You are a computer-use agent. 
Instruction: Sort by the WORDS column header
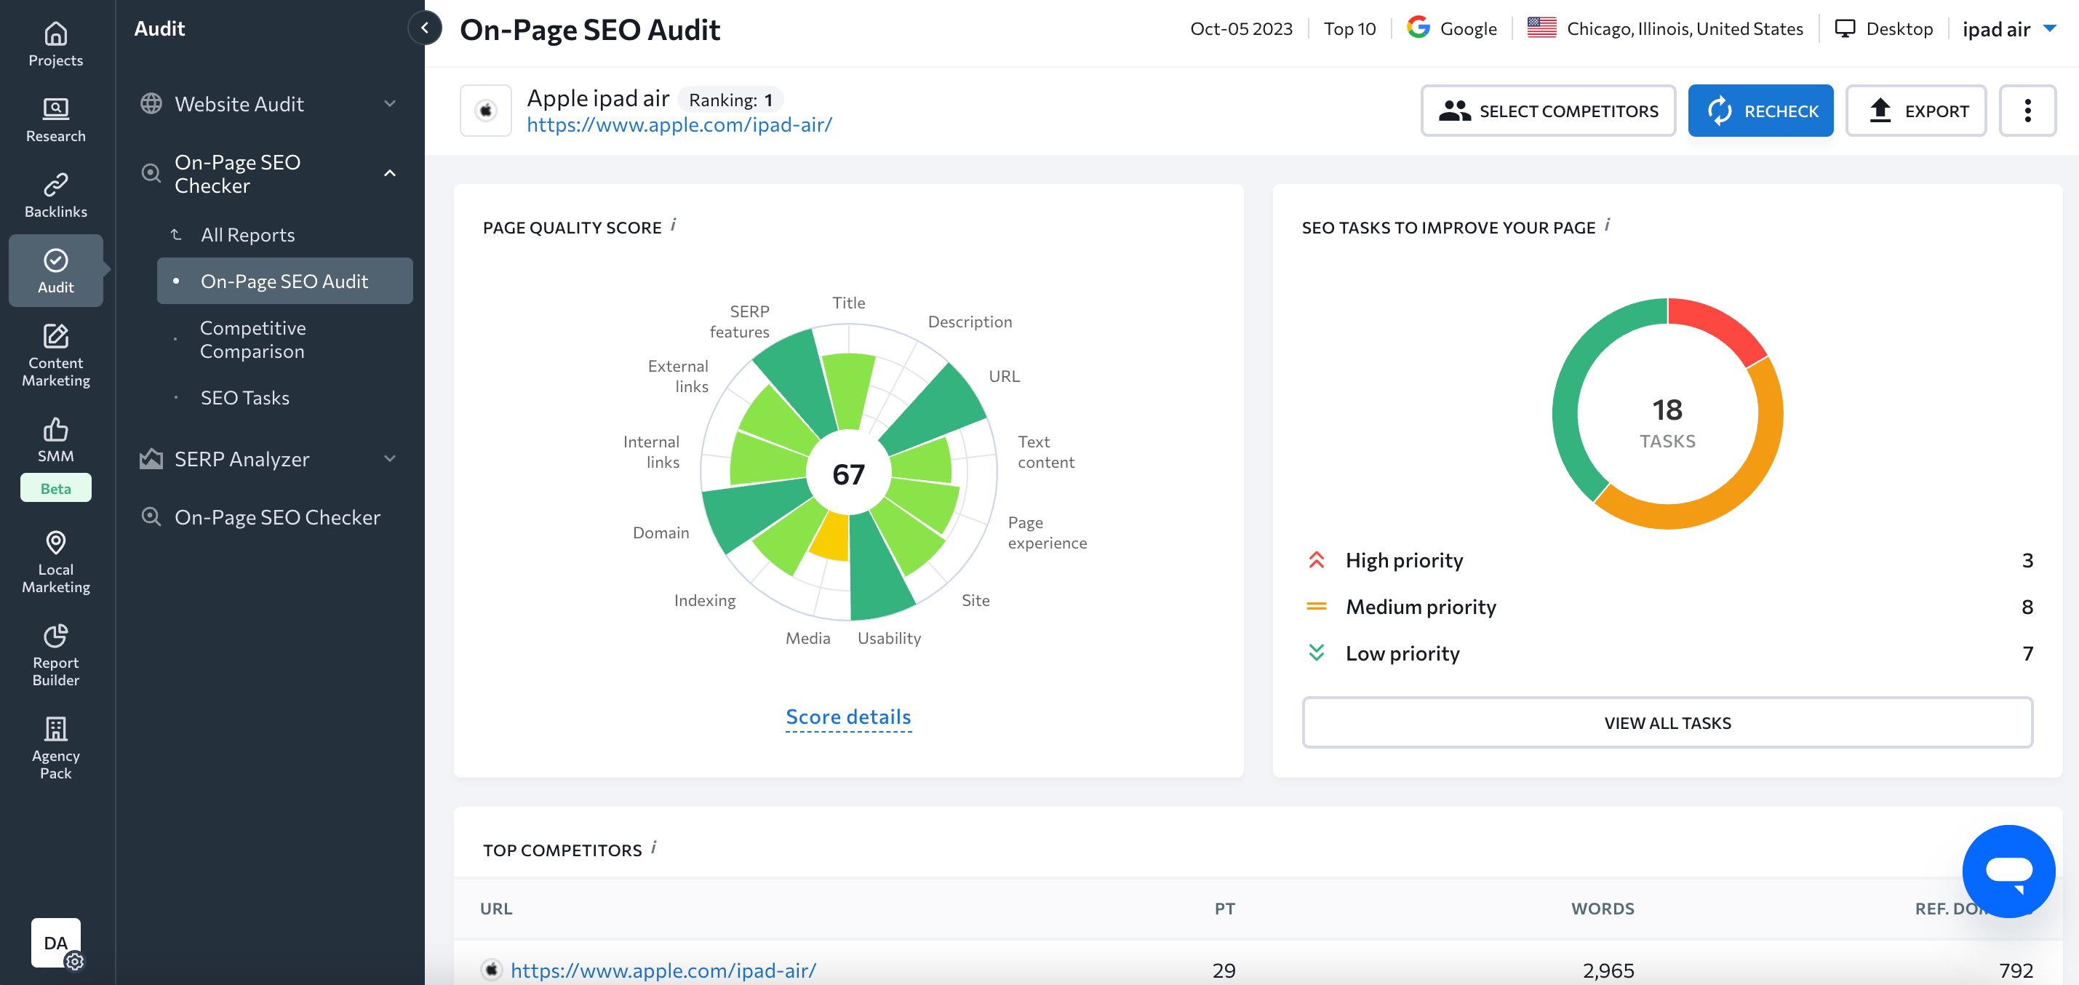tap(1602, 909)
